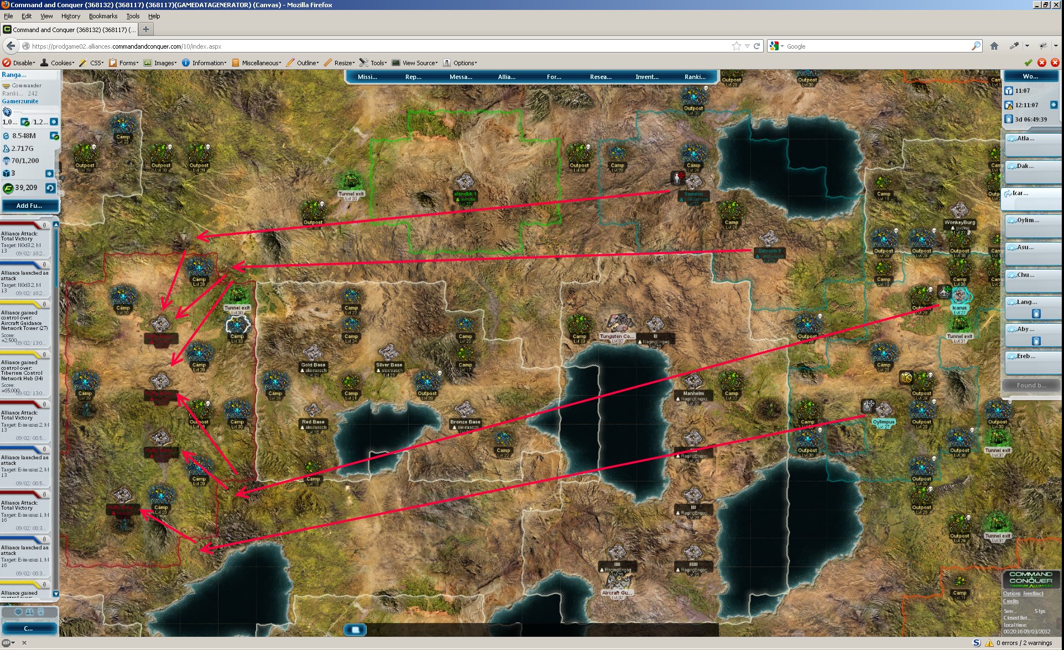Open the Tools menu in the menu bar
Image resolution: width=1064 pixels, height=650 pixels.
133,16
